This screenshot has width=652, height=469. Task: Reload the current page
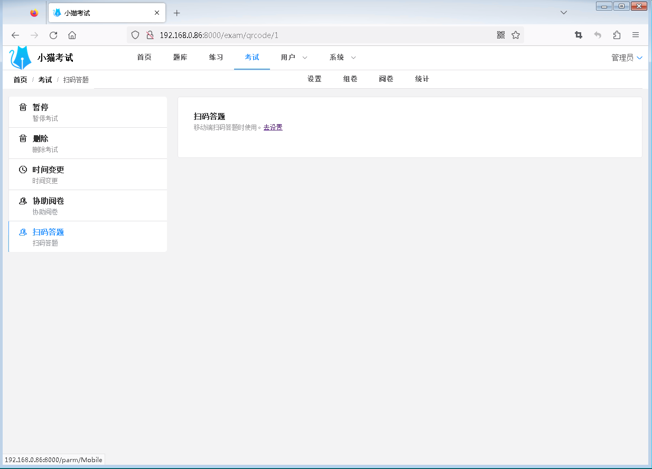53,35
